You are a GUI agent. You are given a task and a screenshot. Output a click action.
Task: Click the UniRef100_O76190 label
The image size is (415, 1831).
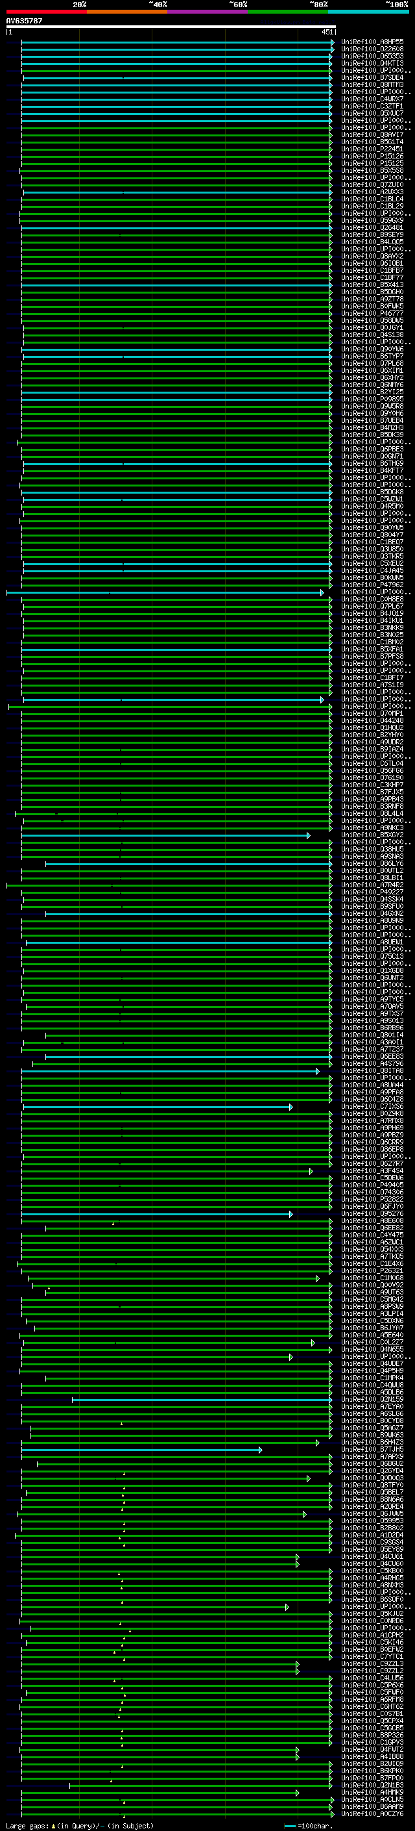372,777
